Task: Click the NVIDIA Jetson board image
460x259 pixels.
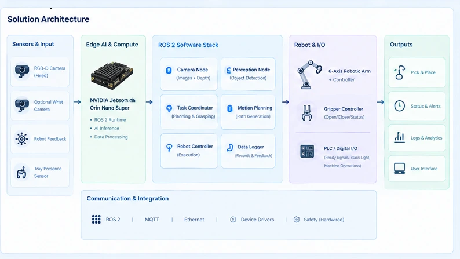Action: coord(112,75)
